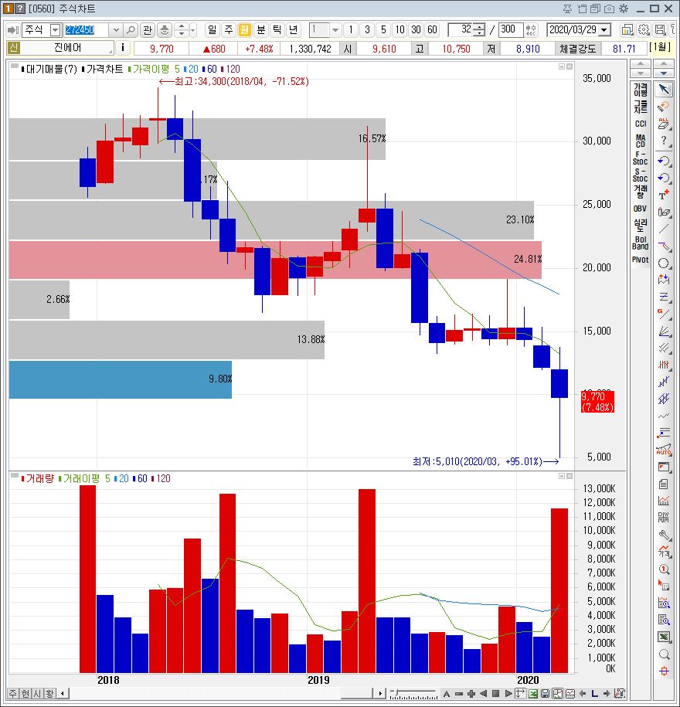Select the text insertion tool

coord(663,195)
